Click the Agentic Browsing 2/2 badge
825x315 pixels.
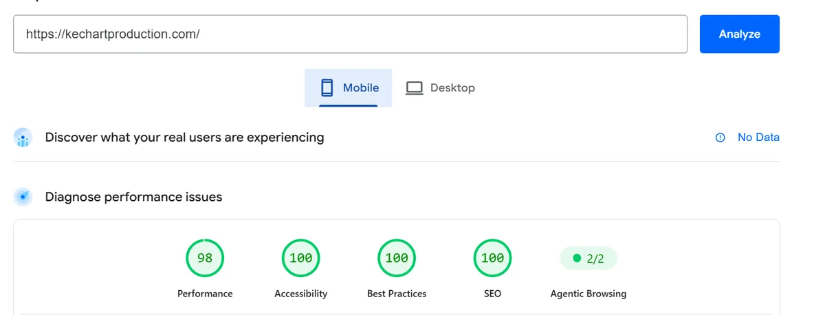click(588, 259)
